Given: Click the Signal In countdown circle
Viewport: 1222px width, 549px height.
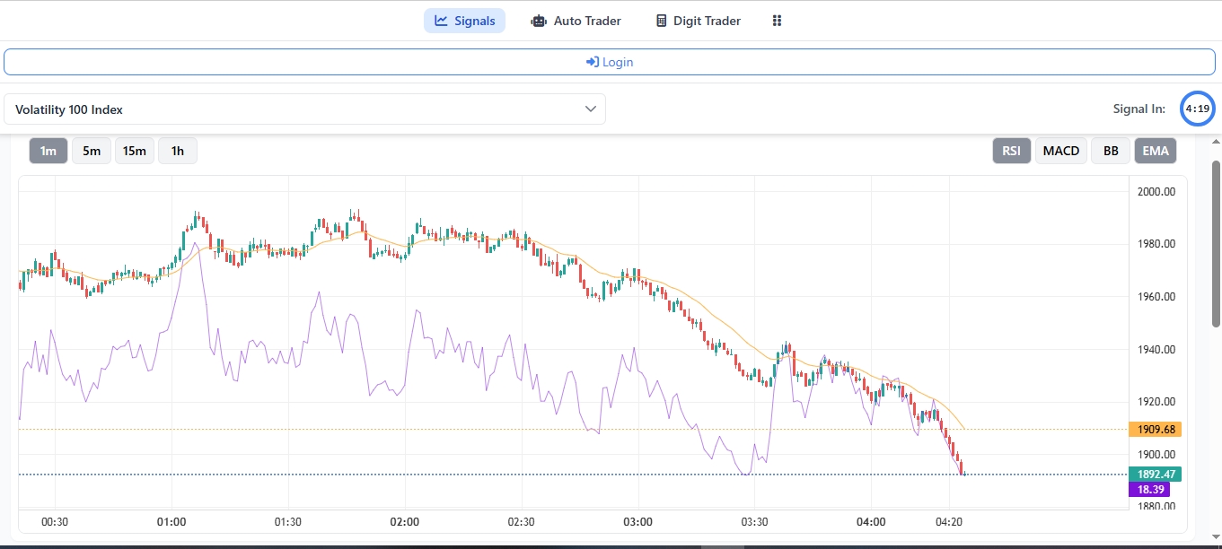Looking at the screenshot, I should [x=1197, y=109].
